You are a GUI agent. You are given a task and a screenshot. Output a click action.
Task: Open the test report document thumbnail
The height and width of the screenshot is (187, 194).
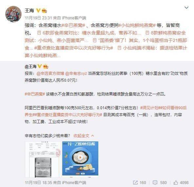[x=43, y=159]
